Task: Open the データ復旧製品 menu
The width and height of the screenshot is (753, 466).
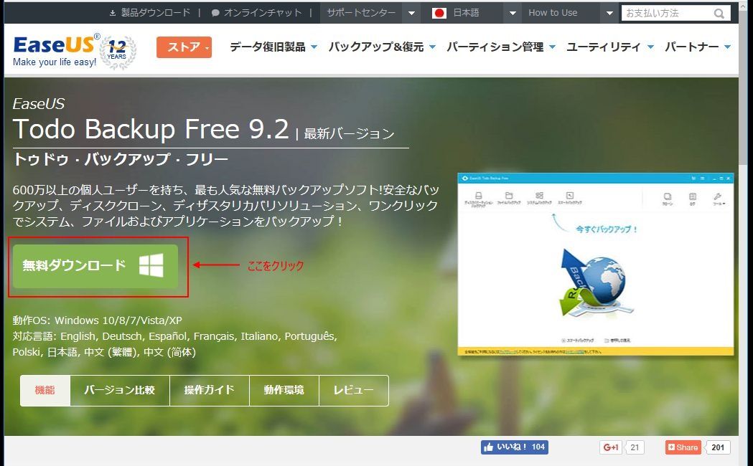Action: (x=273, y=47)
